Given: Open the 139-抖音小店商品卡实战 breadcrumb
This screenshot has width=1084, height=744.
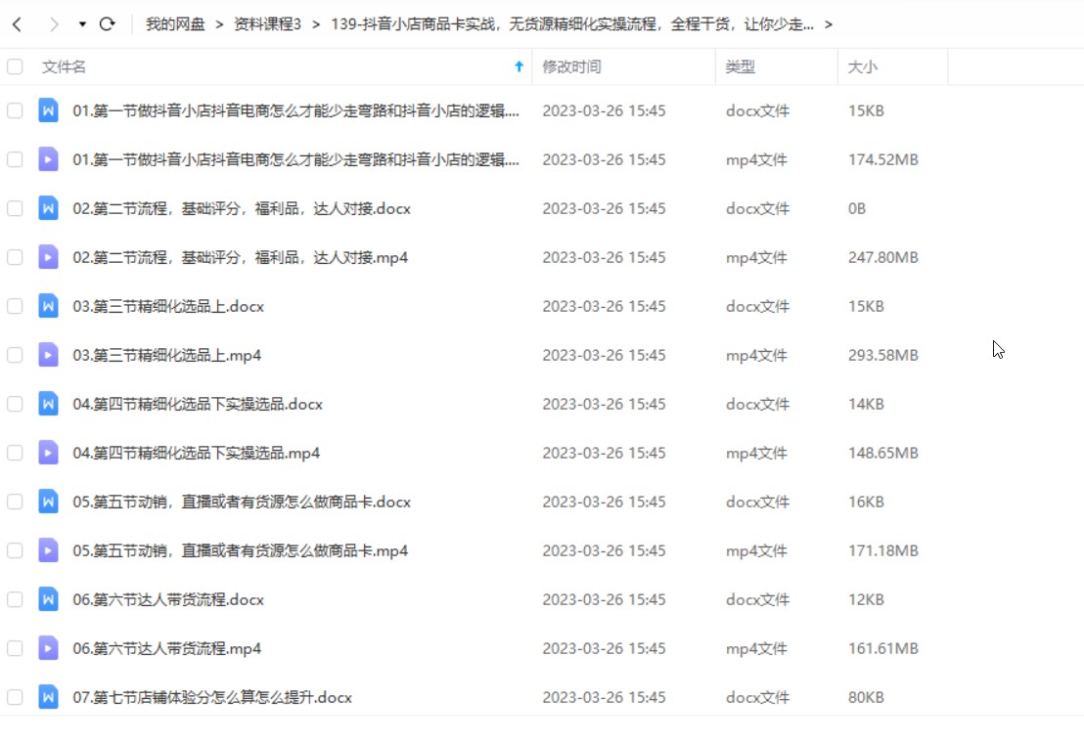Looking at the screenshot, I should coord(571,24).
